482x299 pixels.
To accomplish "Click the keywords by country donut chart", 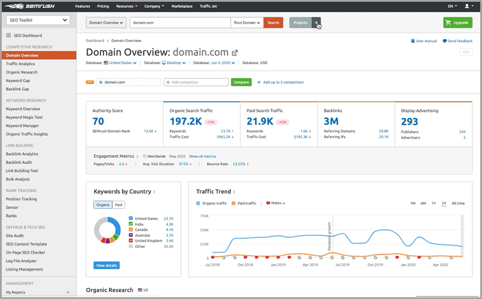I will click(107, 230).
